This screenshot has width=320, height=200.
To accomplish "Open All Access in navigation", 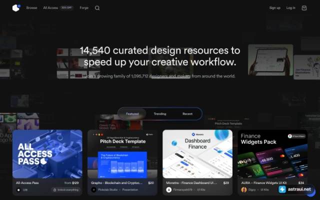I will (50, 8).
